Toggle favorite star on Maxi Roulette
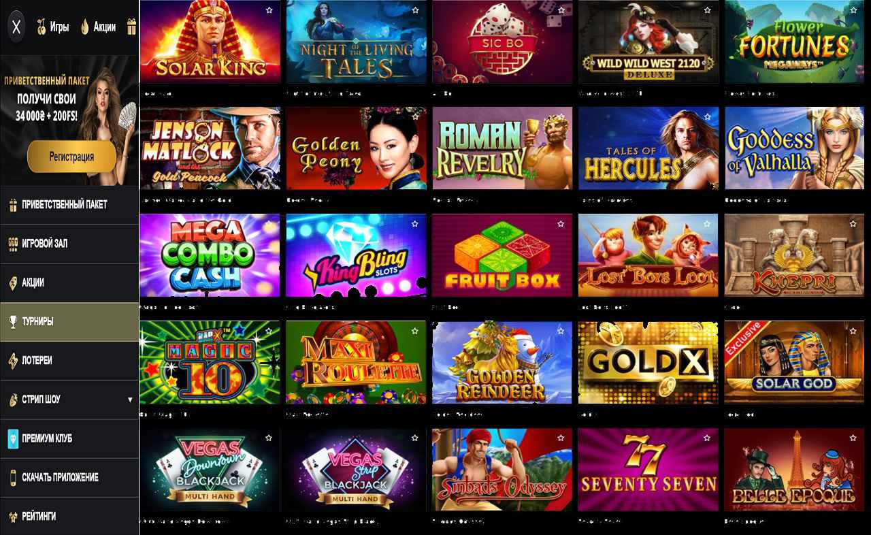Viewport: 871px width, 535px height. [x=415, y=331]
